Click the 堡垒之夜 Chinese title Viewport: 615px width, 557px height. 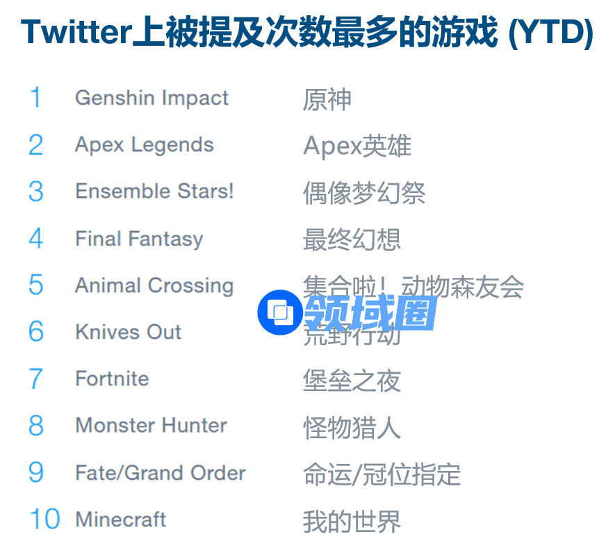click(x=352, y=381)
